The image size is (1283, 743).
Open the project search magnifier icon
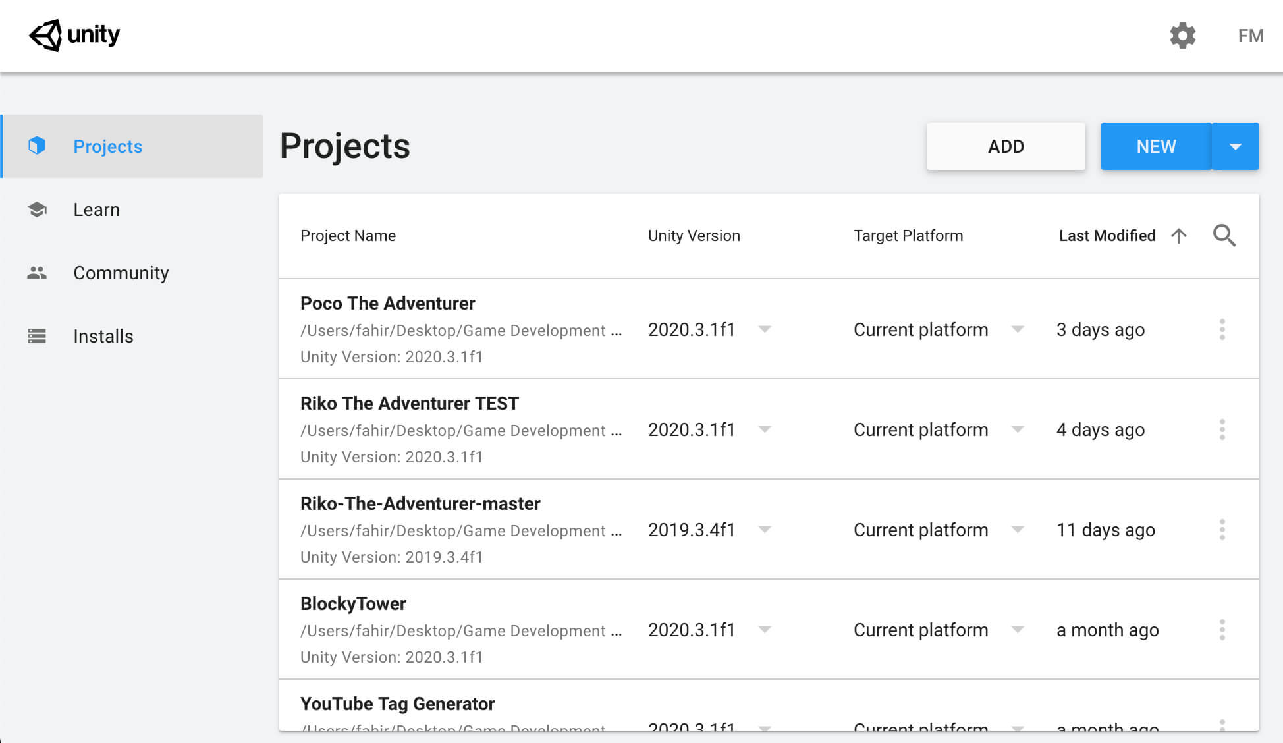(1224, 235)
